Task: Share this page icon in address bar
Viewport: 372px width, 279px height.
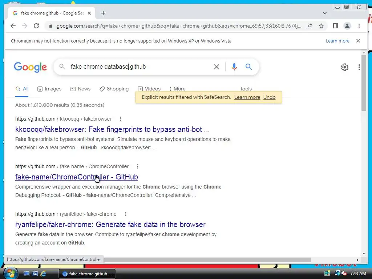Action: coord(310,26)
